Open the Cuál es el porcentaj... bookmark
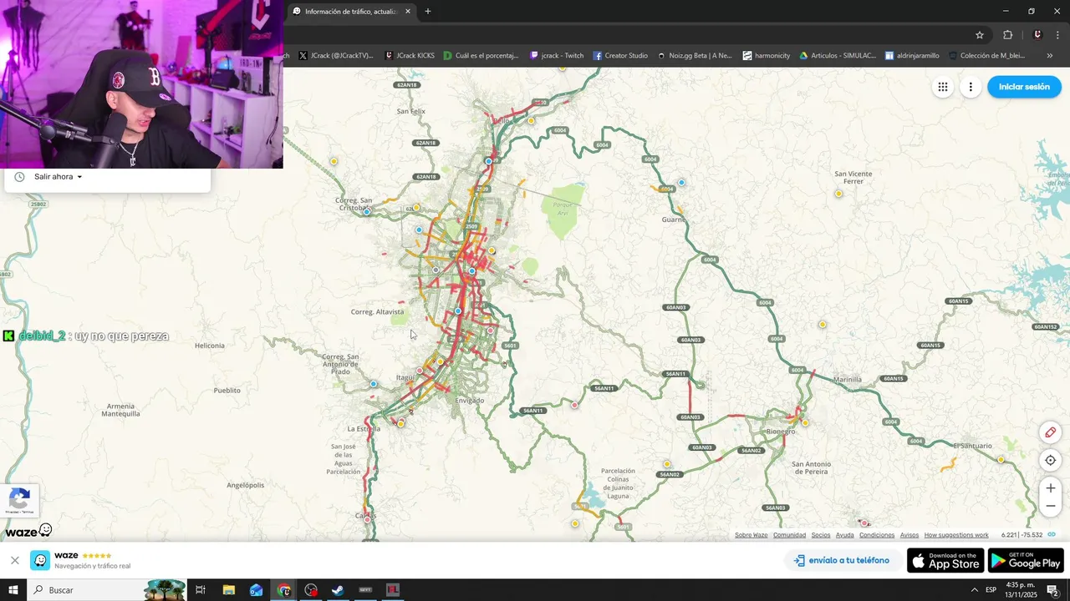This screenshot has width=1070, height=601. 481,56
